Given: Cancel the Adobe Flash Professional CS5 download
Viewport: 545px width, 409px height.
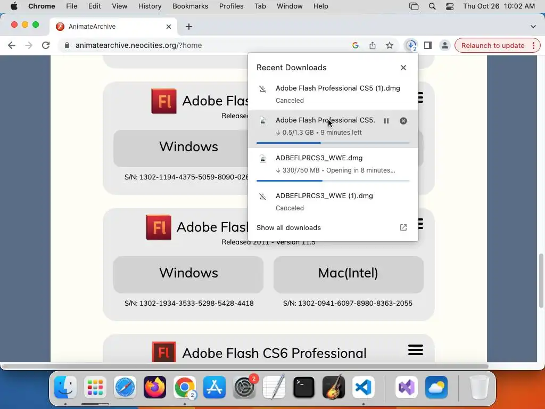Looking at the screenshot, I should point(403,121).
